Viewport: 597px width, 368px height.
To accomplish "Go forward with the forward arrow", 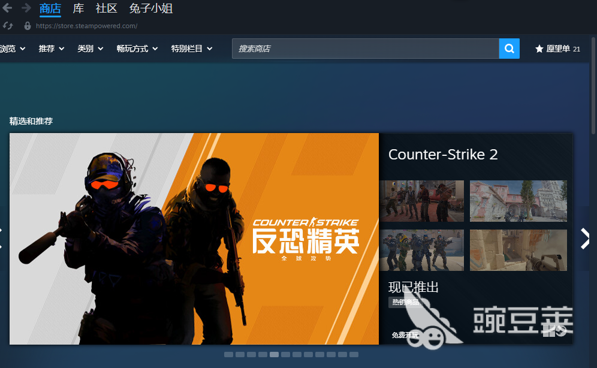I will click(x=26, y=8).
